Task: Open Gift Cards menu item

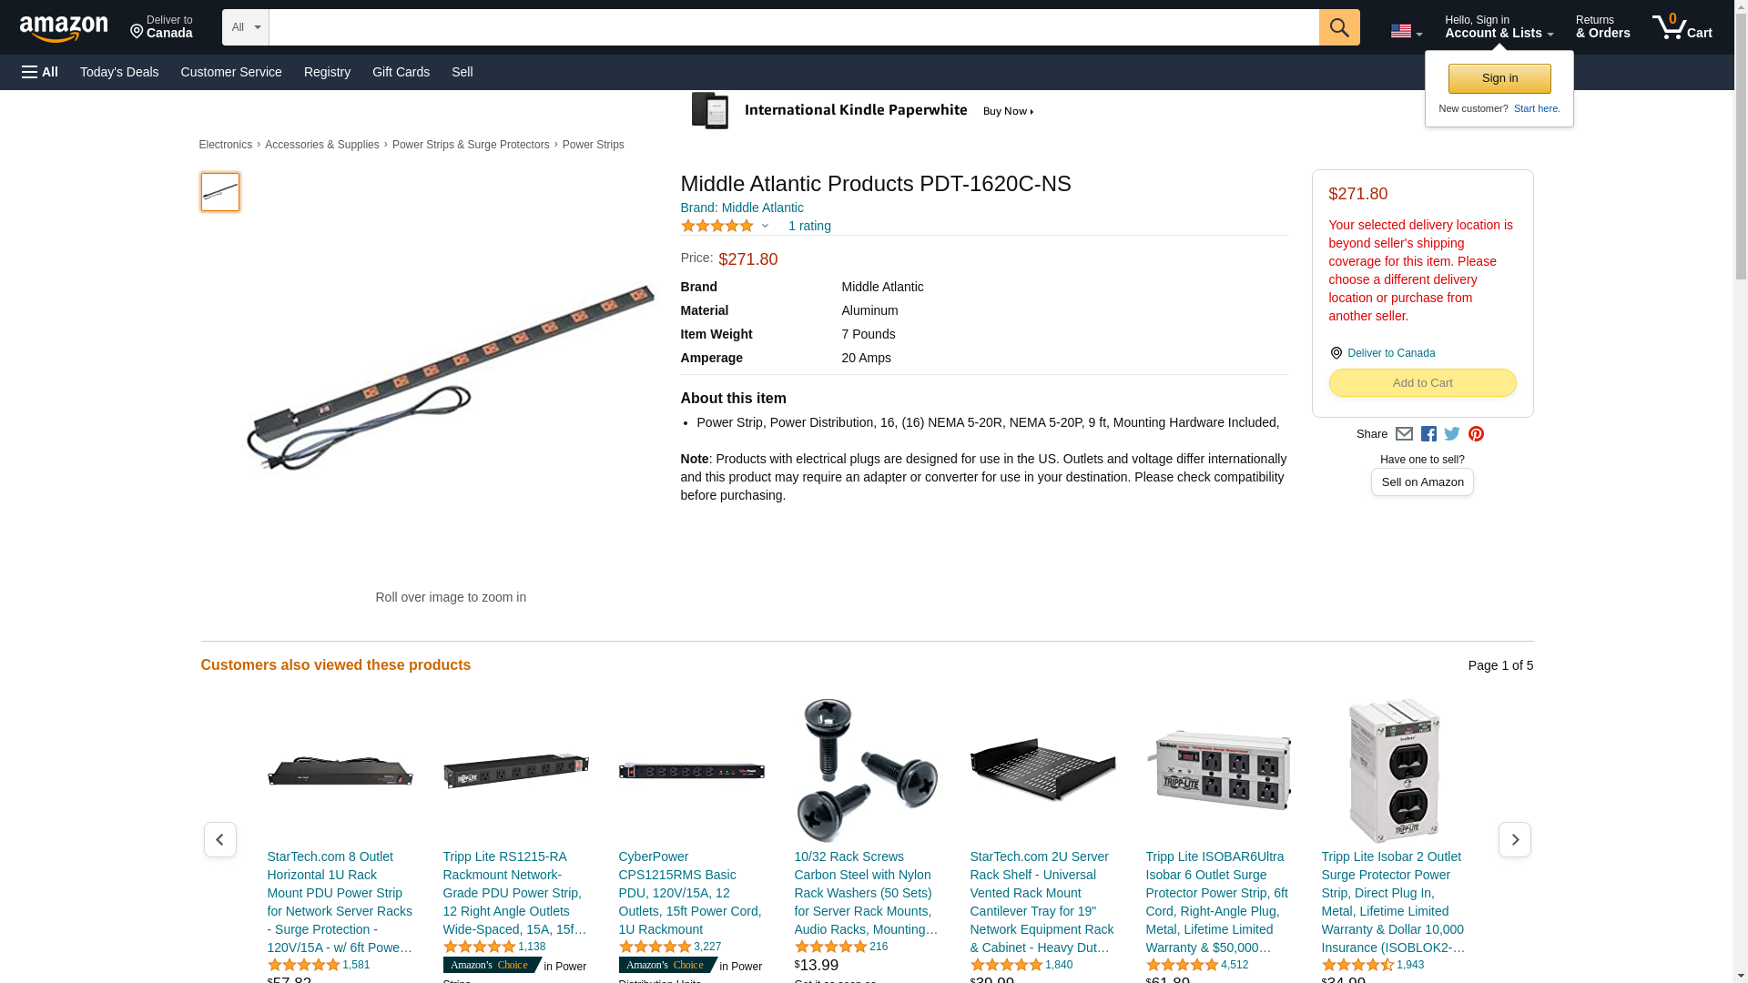Action: pyautogui.click(x=401, y=72)
